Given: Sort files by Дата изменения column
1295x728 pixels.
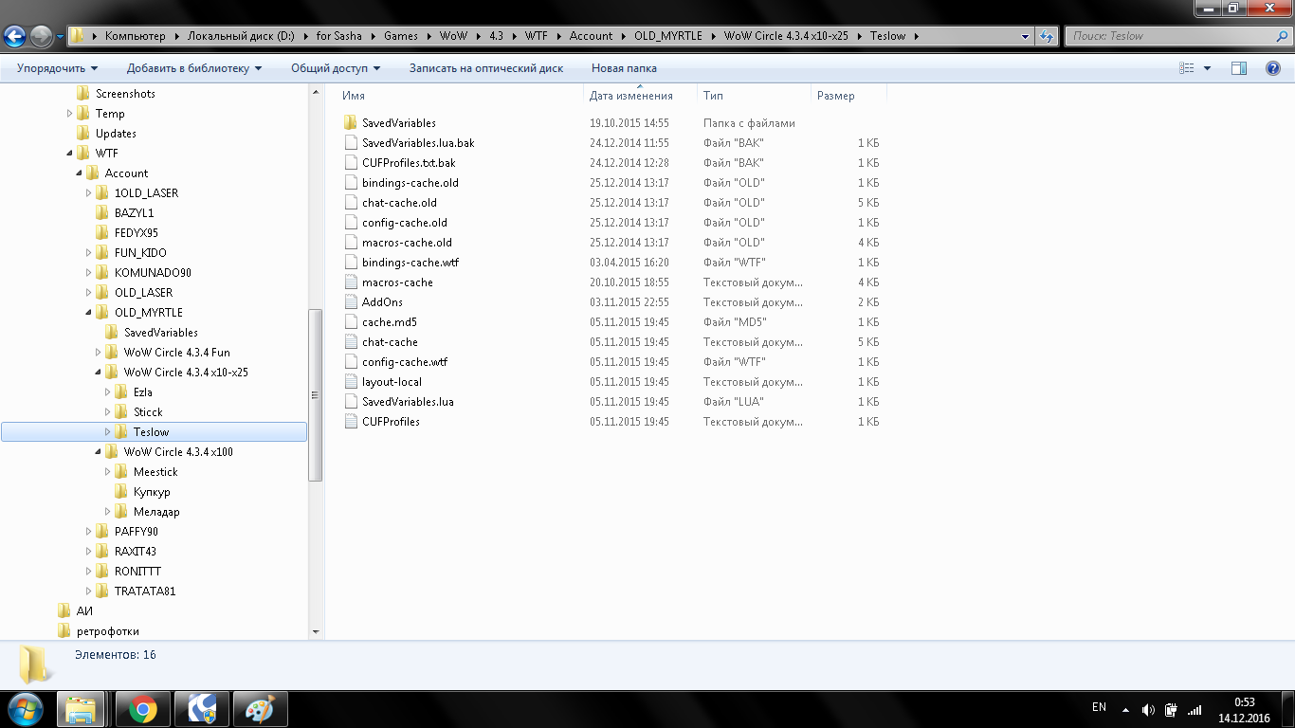Looking at the screenshot, I should click(x=630, y=96).
